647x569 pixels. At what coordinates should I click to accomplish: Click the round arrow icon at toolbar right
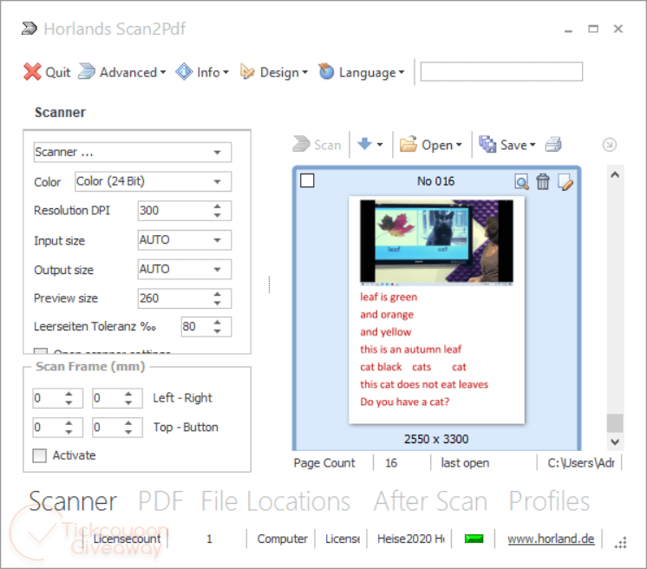[x=610, y=144]
